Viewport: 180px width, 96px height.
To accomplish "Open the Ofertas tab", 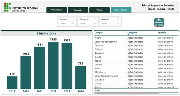I will click(100, 10).
